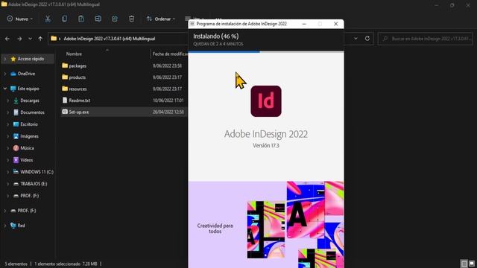Screen dimensions: 477x268
Task: Select Este equipo in the sidebar
Action: (28, 89)
